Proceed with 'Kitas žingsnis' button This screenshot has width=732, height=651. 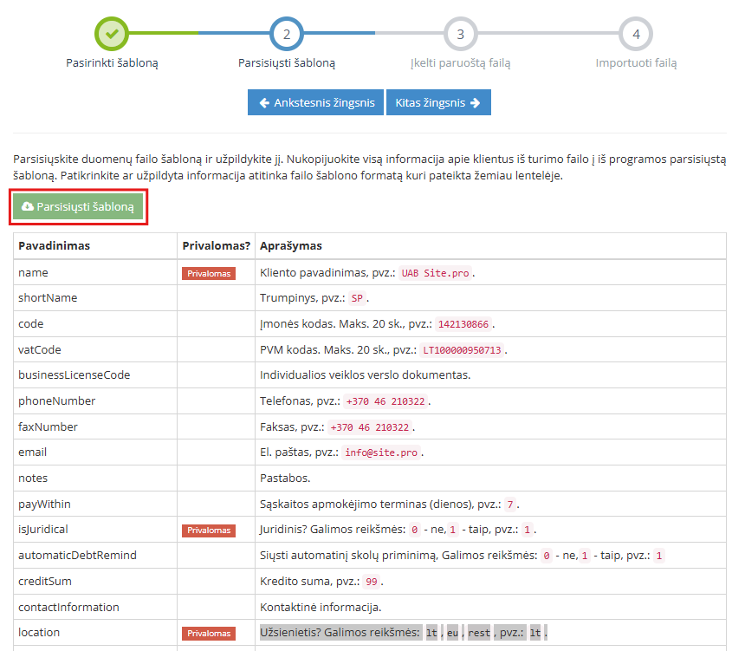tap(438, 102)
